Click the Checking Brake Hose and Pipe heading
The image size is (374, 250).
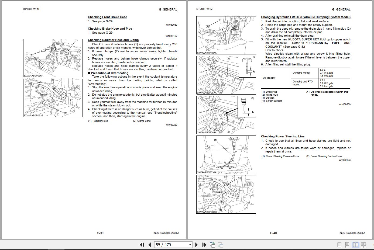coord(110,29)
